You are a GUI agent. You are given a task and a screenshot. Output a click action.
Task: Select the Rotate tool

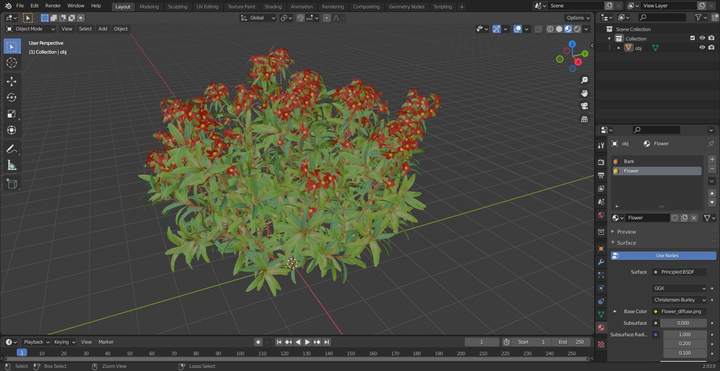coord(12,97)
